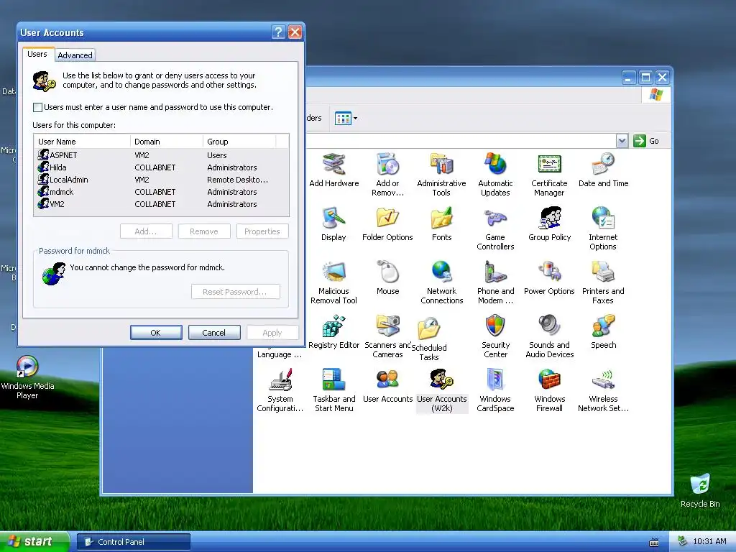Open Group Policy icon

[x=549, y=224]
